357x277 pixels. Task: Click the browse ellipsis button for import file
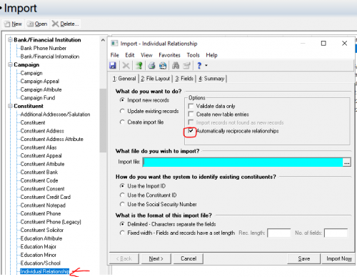coord(346,162)
